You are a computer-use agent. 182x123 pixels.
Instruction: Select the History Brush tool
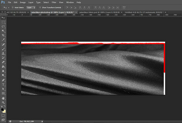3,58
